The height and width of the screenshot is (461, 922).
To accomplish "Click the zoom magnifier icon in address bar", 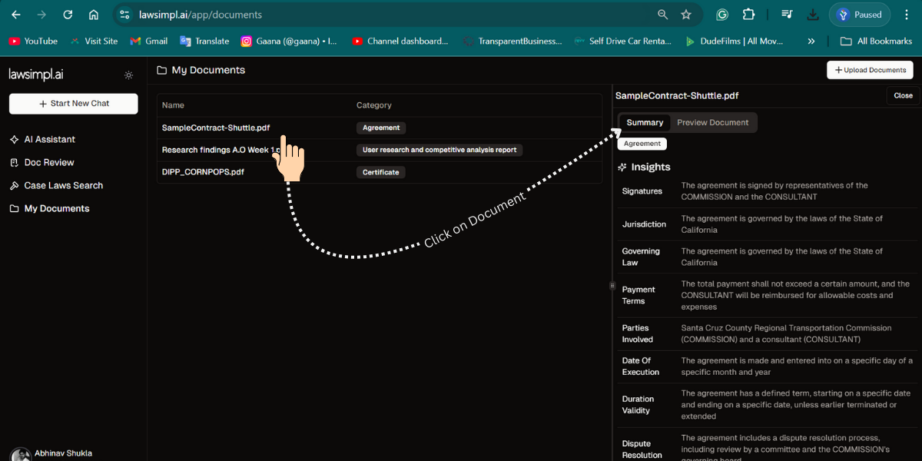I will (662, 15).
